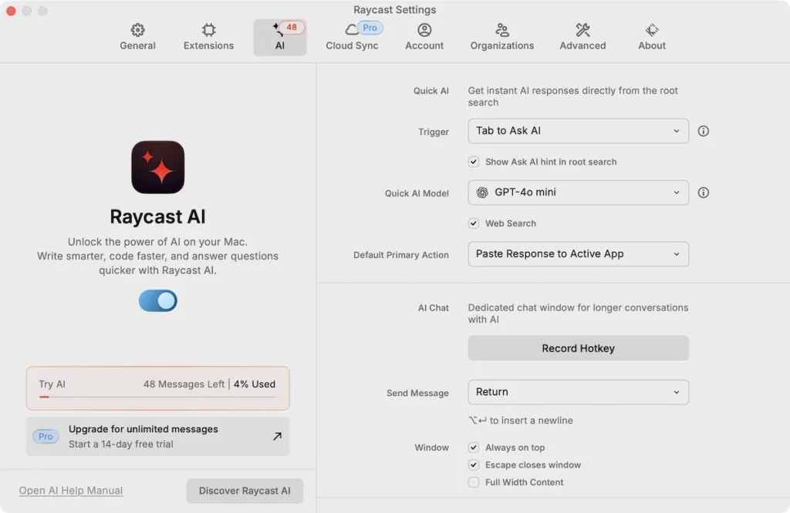Click the Raycast AI app icon
This screenshot has width=790, height=513.
coord(157,167)
